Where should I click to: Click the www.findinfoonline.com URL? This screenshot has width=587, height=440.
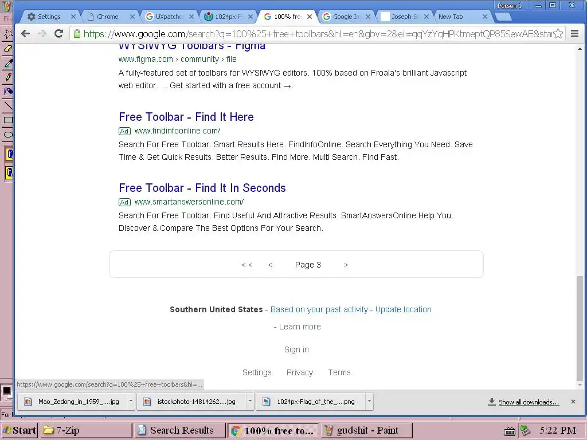point(177,131)
